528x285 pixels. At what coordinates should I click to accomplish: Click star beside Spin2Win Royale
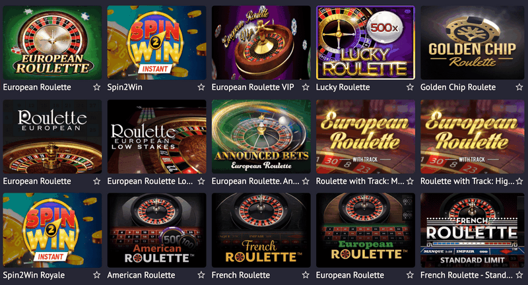click(x=96, y=275)
